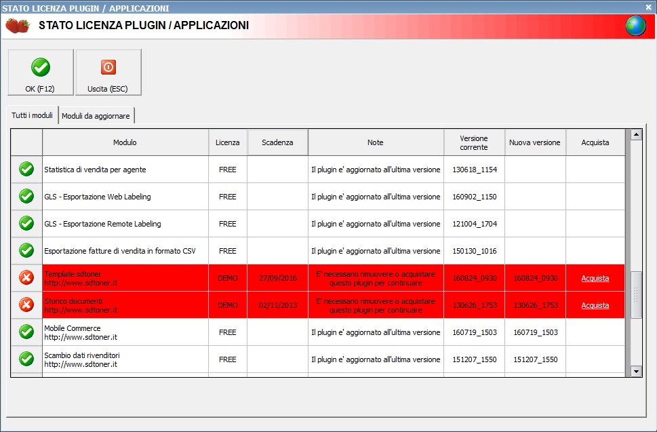Select the Mobile Commerce module cell
The height and width of the screenshot is (432, 657).
pyautogui.click(x=125, y=332)
